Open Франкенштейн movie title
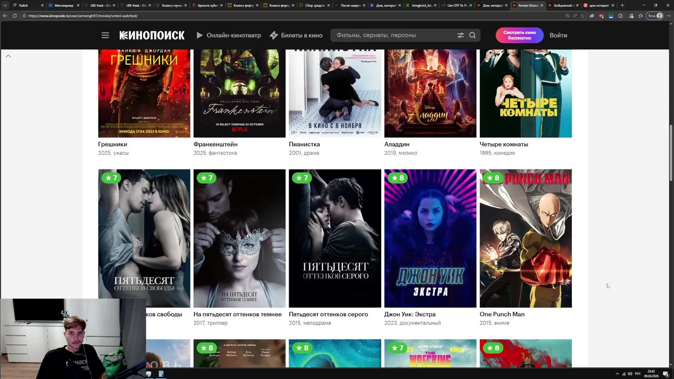 [x=215, y=144]
